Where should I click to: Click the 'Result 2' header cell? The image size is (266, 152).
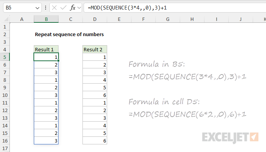95,49
